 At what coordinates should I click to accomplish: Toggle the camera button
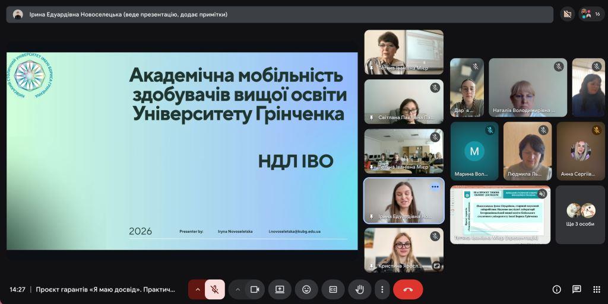pyautogui.click(x=255, y=290)
